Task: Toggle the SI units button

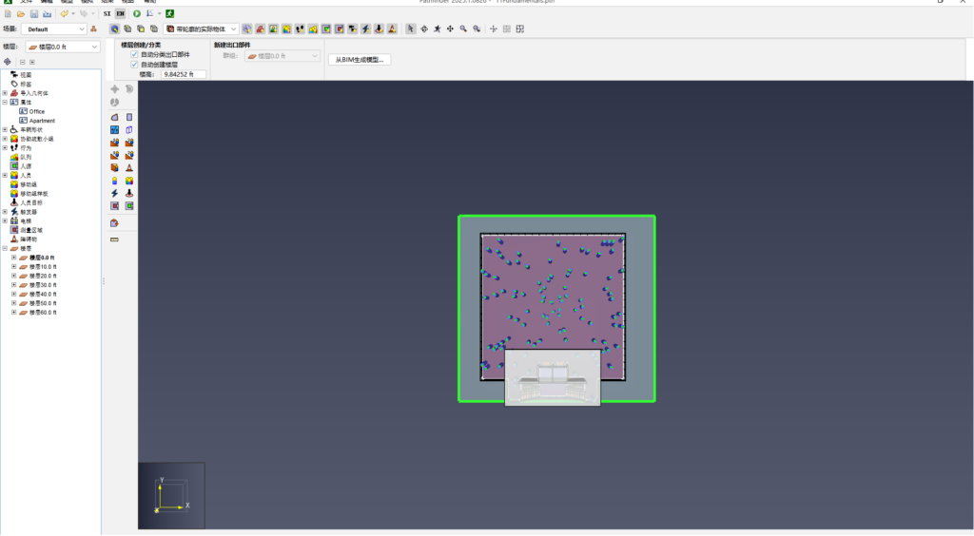Action: (x=107, y=14)
